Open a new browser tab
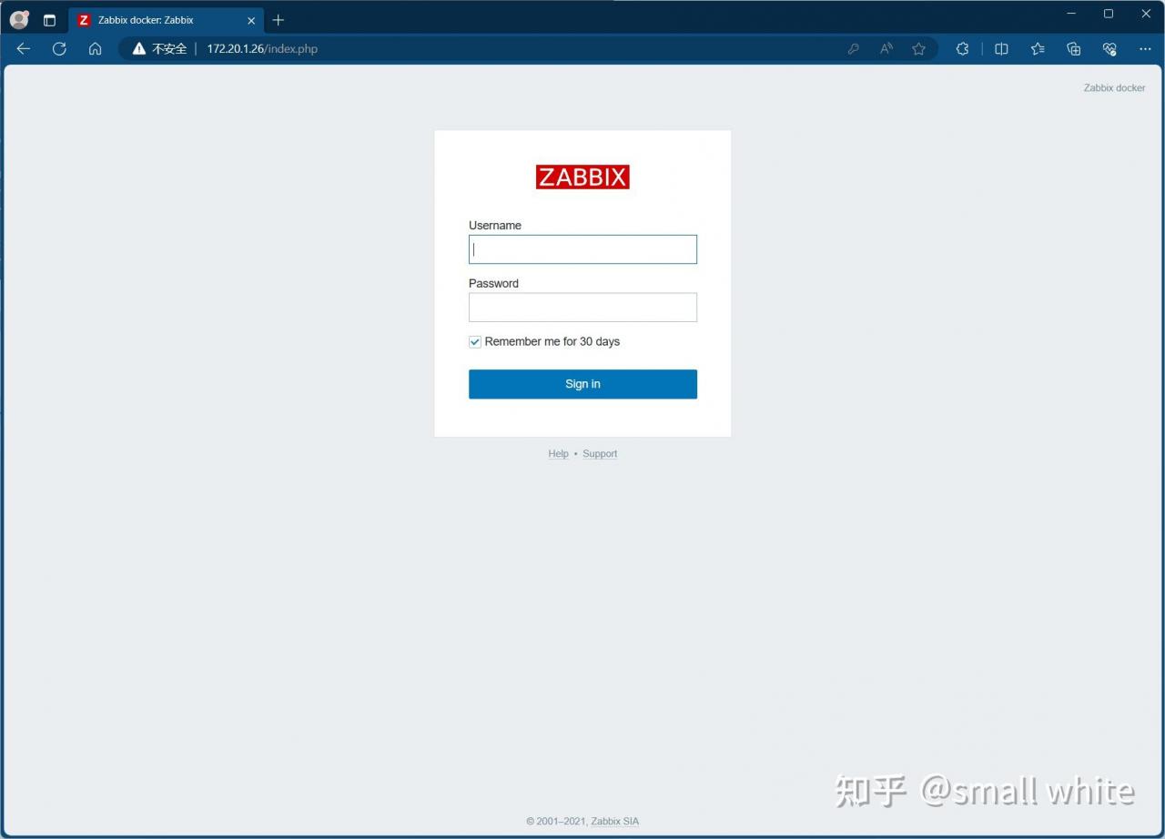This screenshot has height=839, width=1165. (x=278, y=20)
